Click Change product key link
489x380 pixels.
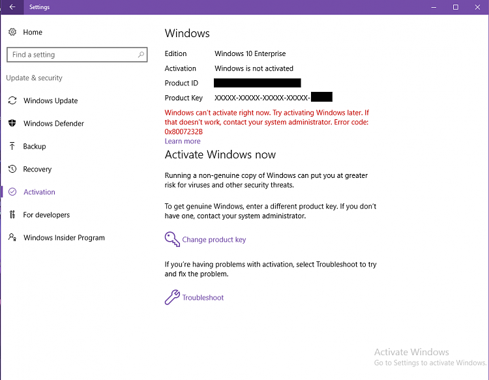[214, 239]
